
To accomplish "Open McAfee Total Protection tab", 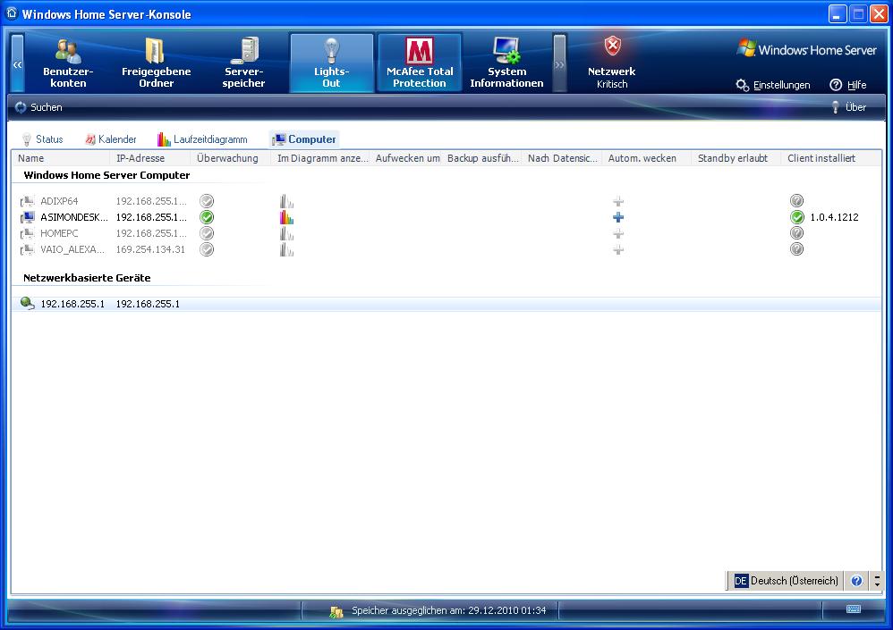I will click(420, 63).
